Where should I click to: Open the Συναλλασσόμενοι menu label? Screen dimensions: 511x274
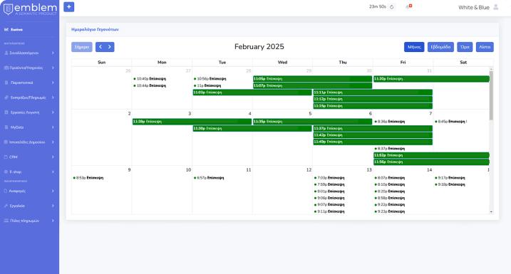(x=24, y=53)
